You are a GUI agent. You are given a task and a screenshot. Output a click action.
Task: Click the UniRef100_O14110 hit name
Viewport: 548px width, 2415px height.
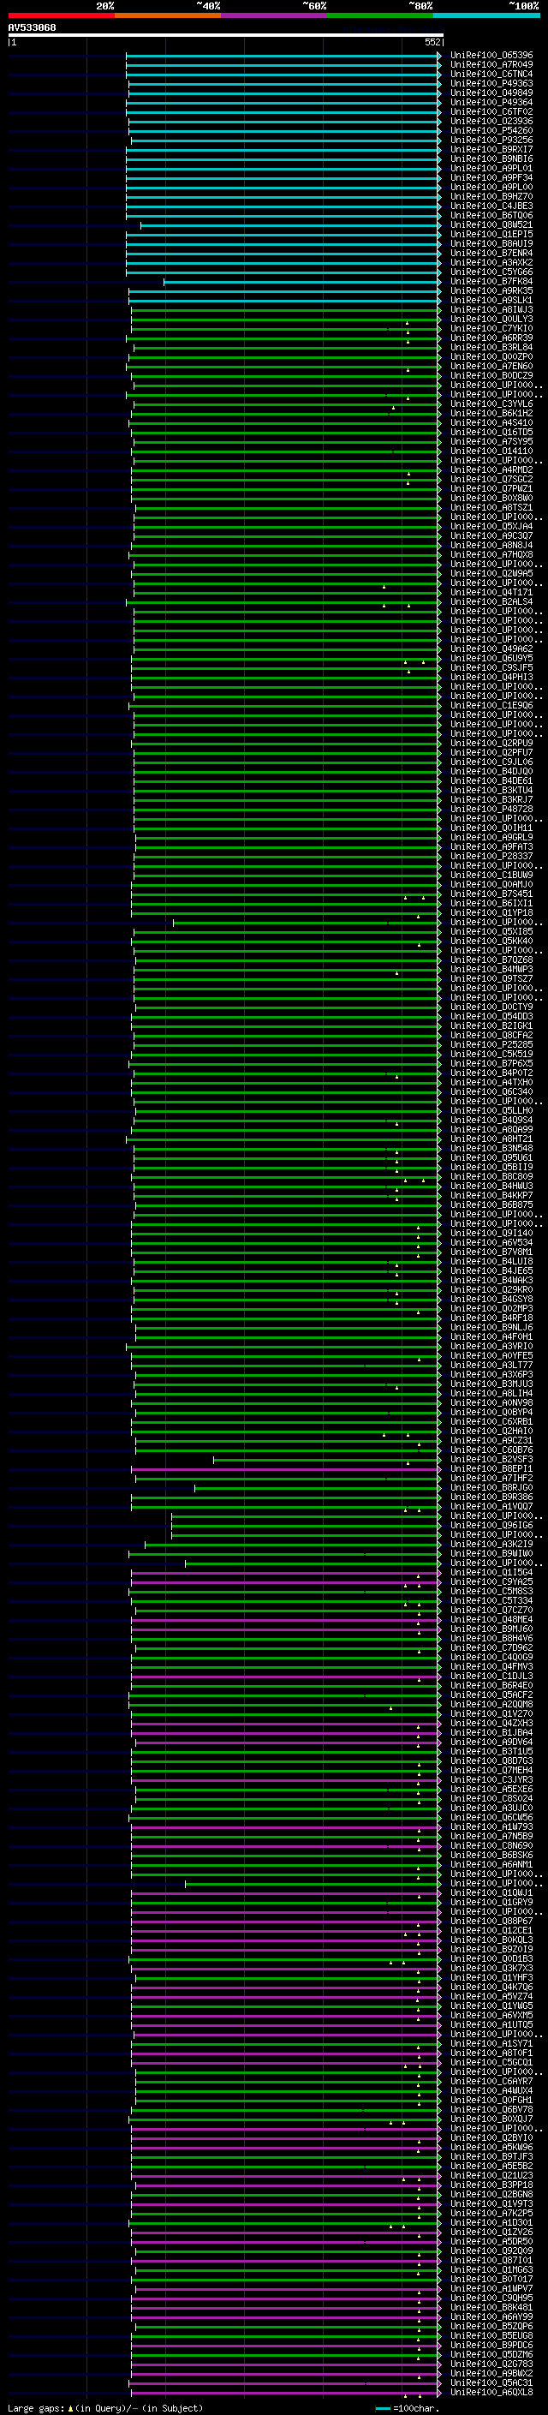[x=491, y=451]
